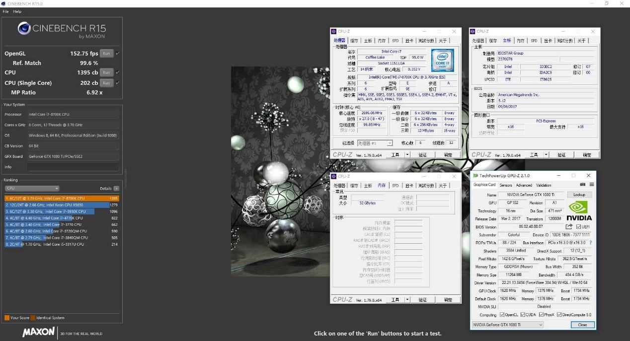
Task: Click the Lookup button in GPU-Z
Action: [x=580, y=194]
